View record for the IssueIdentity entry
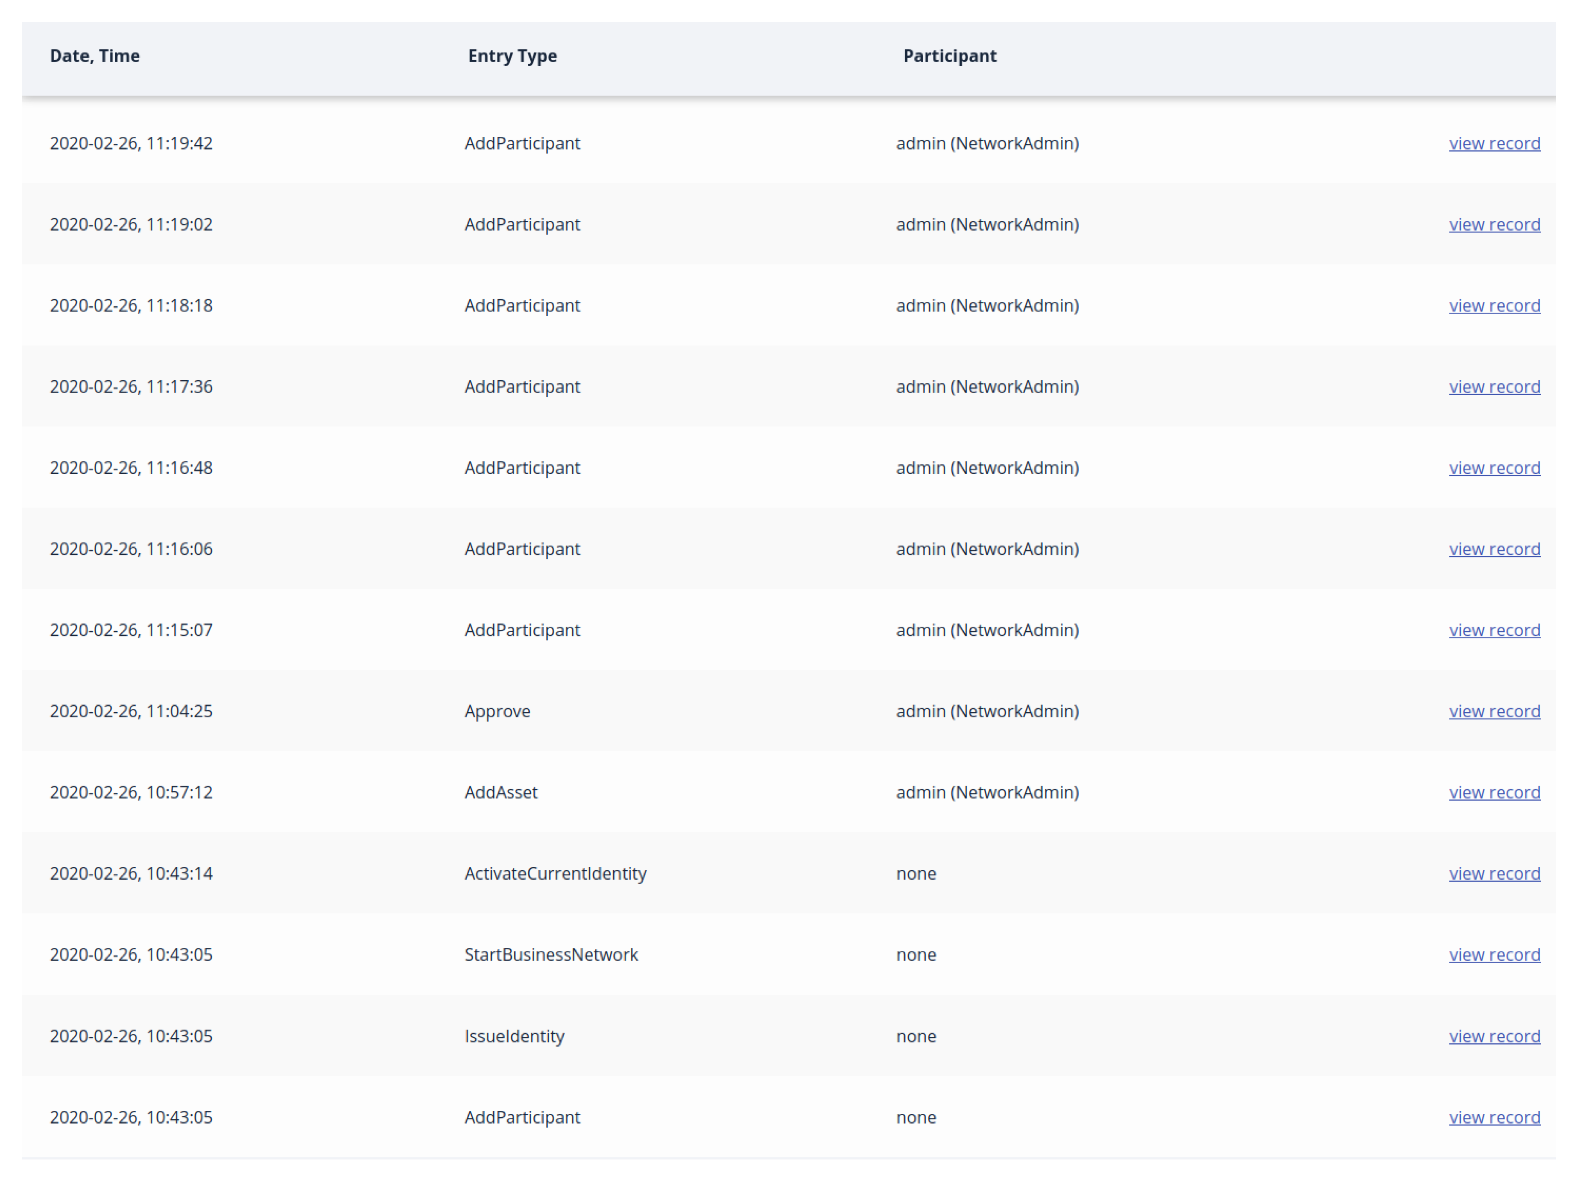 click(1494, 1036)
